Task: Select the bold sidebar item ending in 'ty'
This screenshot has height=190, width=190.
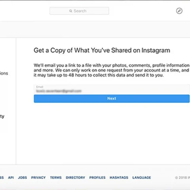Action: (x=2, y=116)
